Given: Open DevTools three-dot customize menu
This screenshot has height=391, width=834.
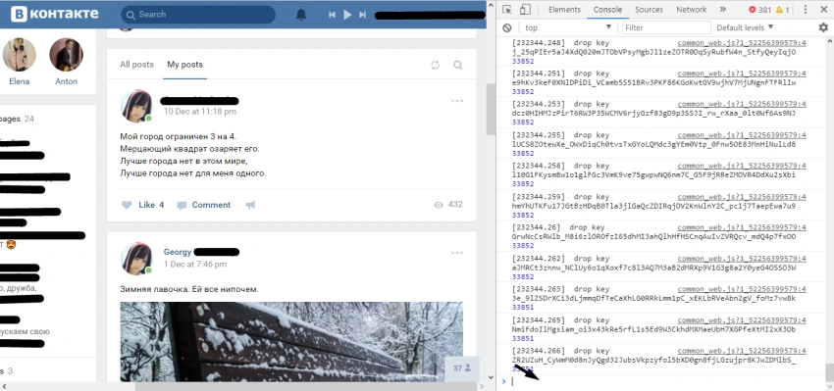Looking at the screenshot, I should coord(806,10).
